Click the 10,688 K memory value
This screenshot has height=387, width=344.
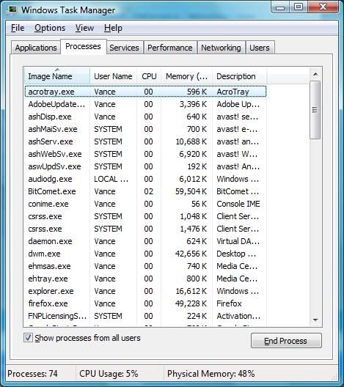pos(191,141)
